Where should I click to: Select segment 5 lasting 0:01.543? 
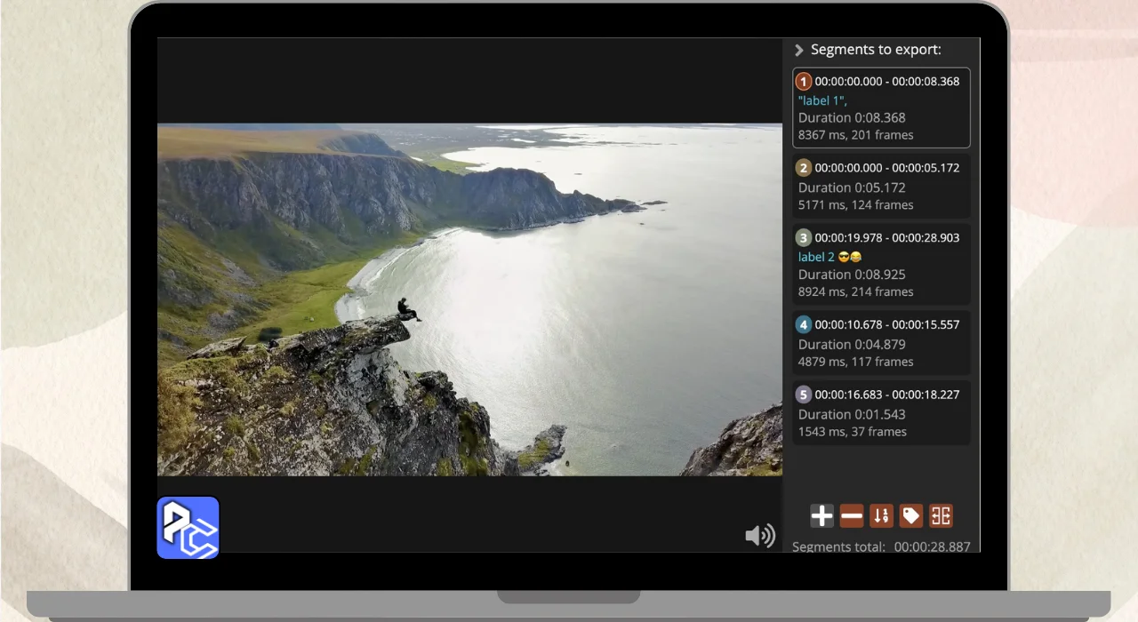tap(880, 414)
